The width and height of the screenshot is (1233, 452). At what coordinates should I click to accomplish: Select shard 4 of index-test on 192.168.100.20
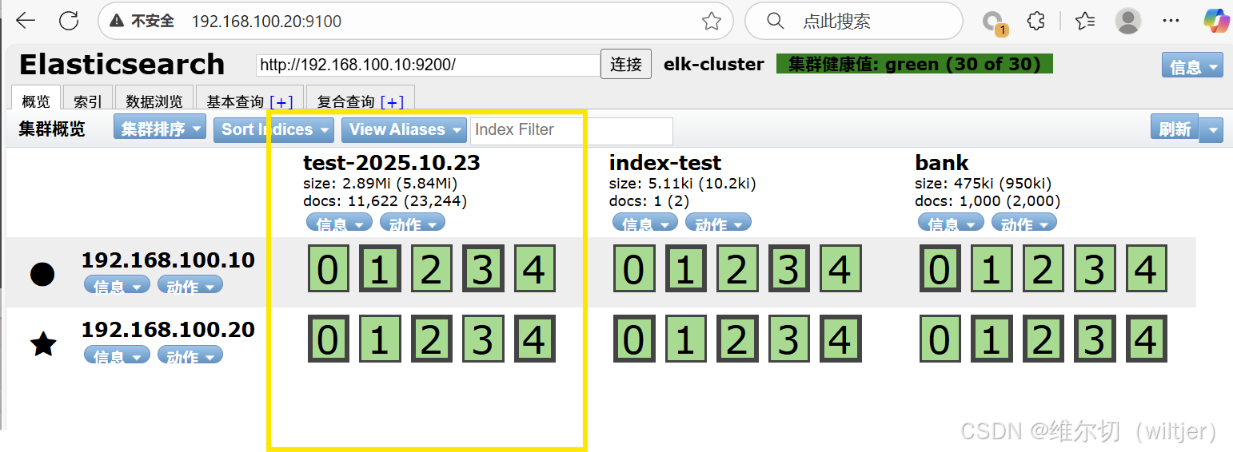tap(840, 339)
